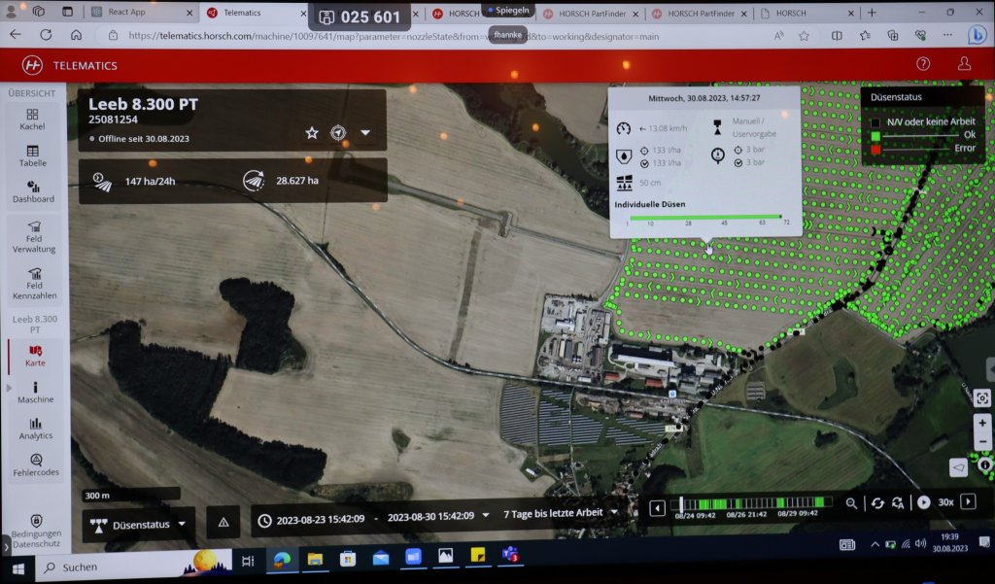Image resolution: width=995 pixels, height=584 pixels.
Task: Open the browser split screen icon
Action: pyautogui.click(x=837, y=36)
